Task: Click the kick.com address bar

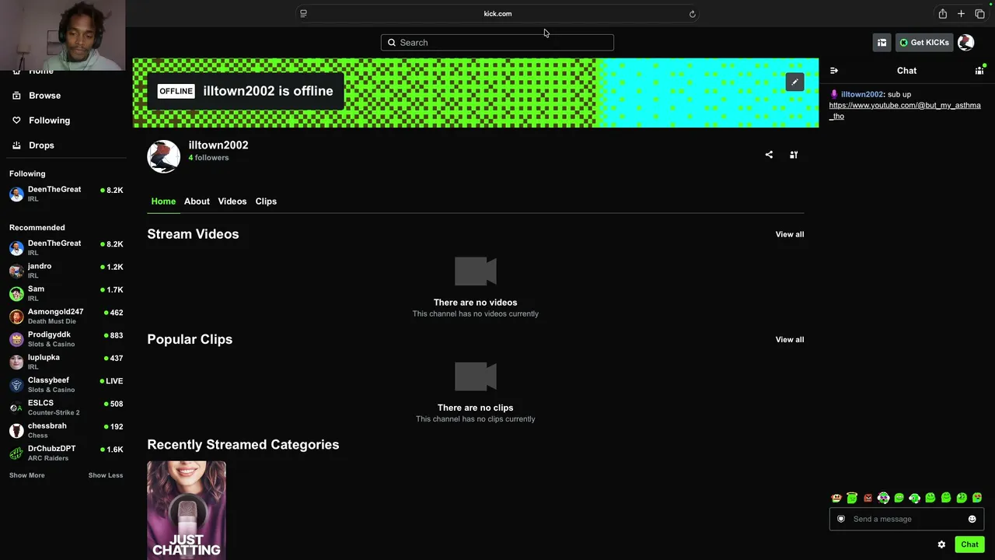Action: 497,14
